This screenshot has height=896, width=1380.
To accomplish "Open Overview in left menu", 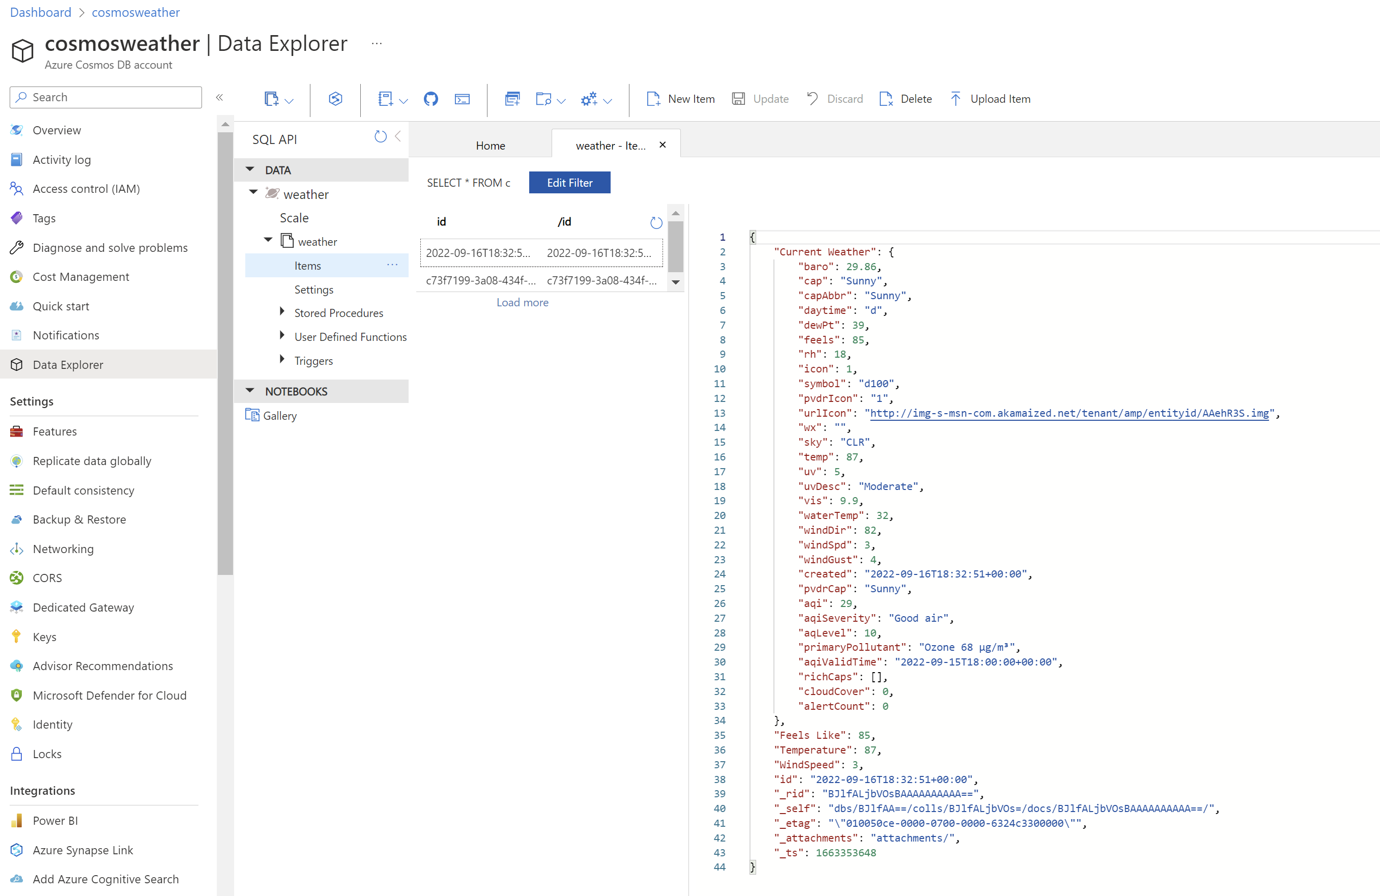I will click(56, 130).
